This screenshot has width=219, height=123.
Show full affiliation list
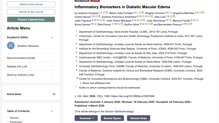[95, 83]
